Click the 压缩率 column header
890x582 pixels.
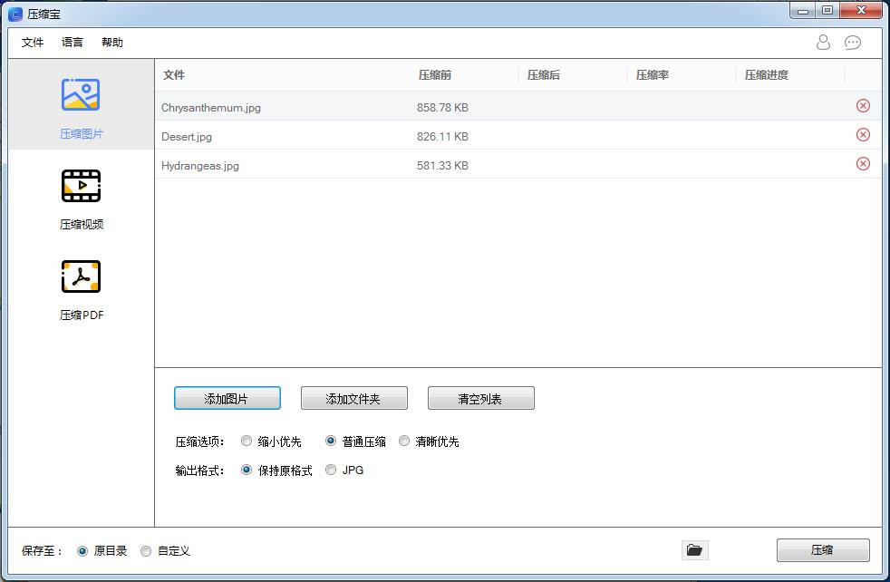coord(653,75)
